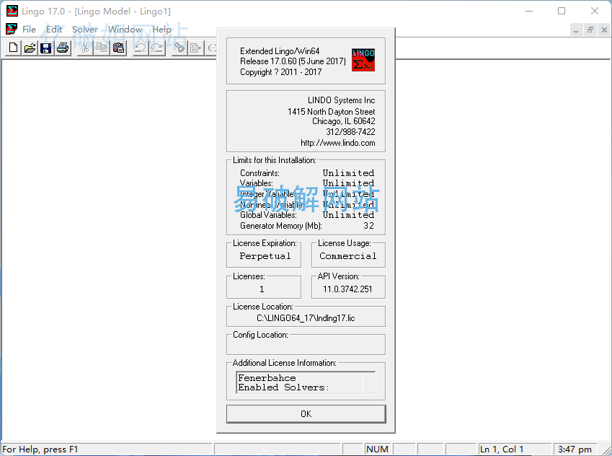
Task: Open the Help menu
Action: (162, 30)
